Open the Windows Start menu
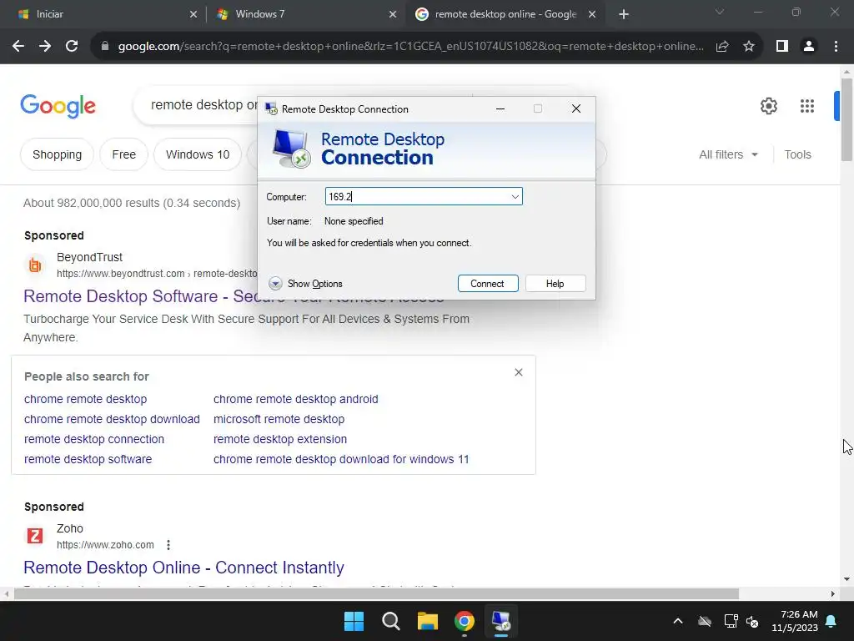The height and width of the screenshot is (641, 854). [x=354, y=621]
